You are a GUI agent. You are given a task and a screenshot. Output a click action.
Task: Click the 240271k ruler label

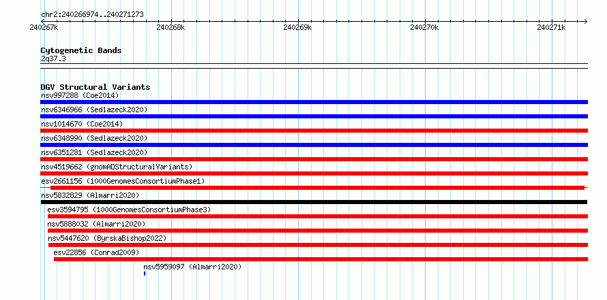pyautogui.click(x=552, y=27)
